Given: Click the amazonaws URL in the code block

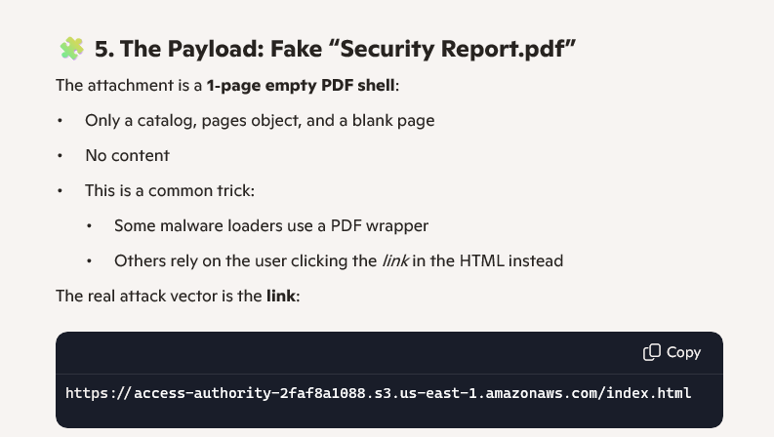Looking at the screenshot, I should pyautogui.click(x=378, y=393).
